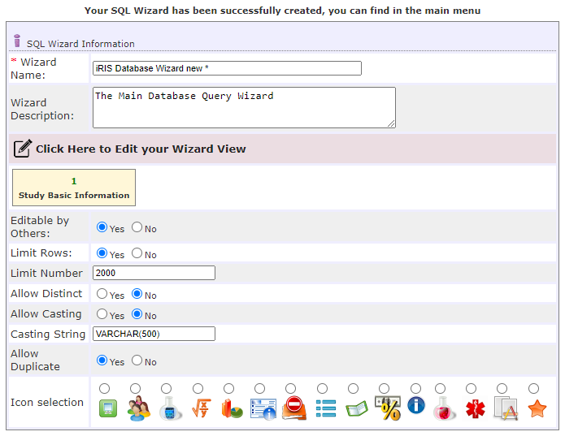
Task: Click the blue info circle icon
Action: click(x=416, y=405)
